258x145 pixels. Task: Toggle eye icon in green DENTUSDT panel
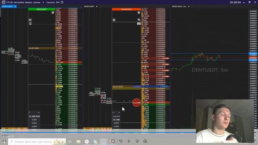point(30,23)
